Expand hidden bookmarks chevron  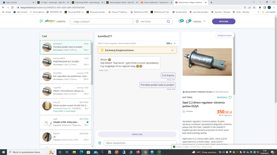(258, 12)
